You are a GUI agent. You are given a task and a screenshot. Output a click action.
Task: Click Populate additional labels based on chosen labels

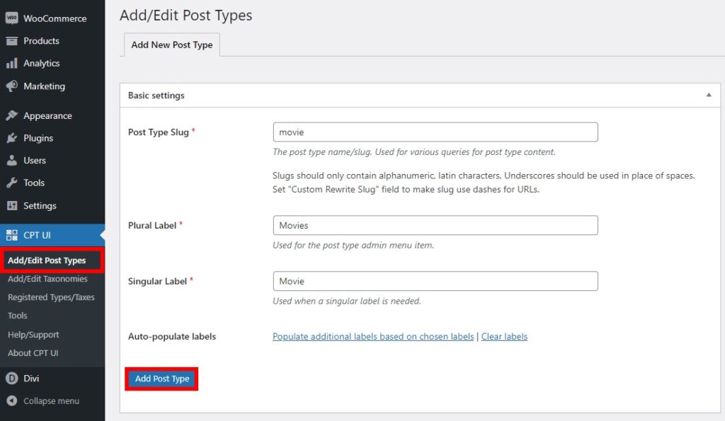[x=373, y=337]
